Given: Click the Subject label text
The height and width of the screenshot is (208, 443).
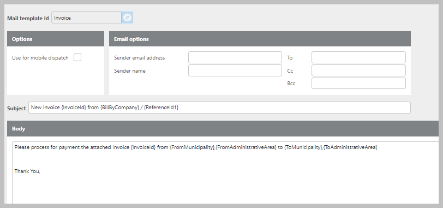Looking at the screenshot, I should click(x=16, y=108).
